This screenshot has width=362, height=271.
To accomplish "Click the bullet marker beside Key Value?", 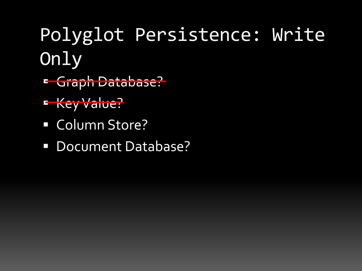I will 46,103.
